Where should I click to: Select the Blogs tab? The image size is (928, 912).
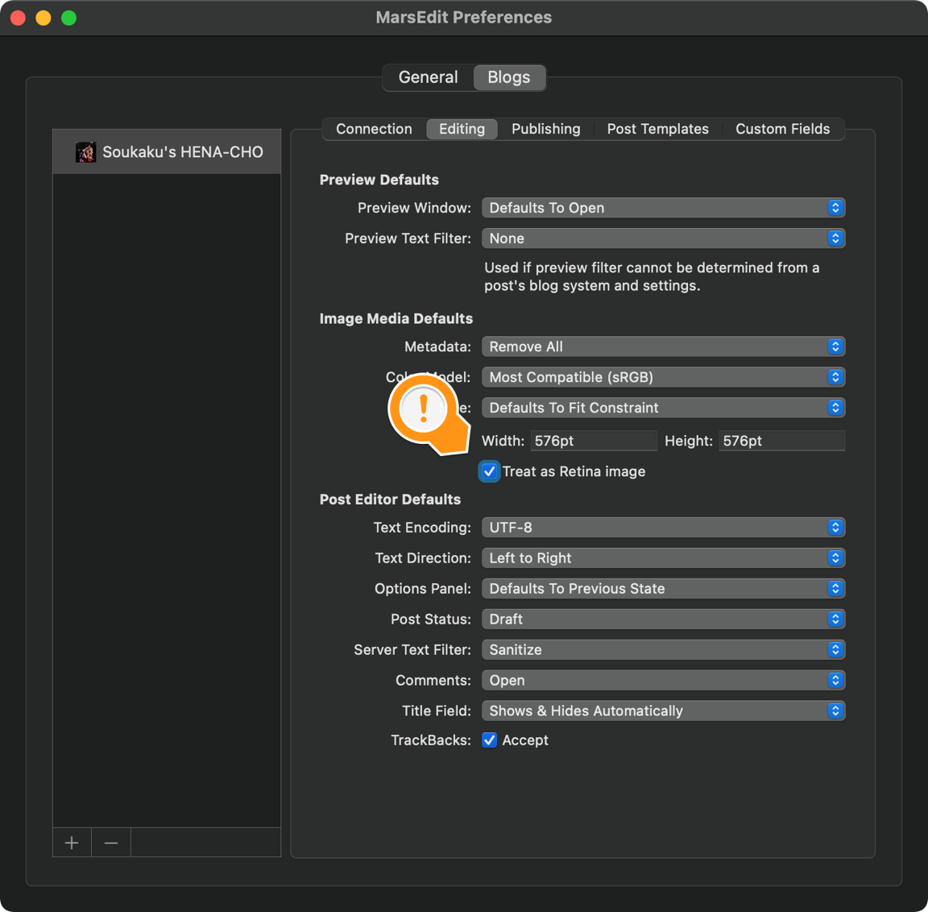509,77
